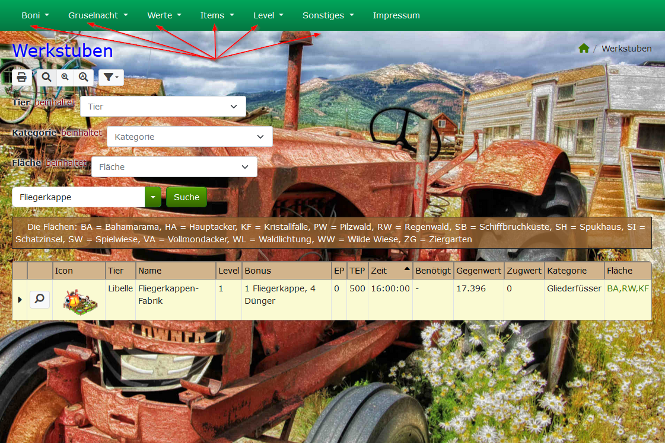Click the Werkstuben breadcrumb text
665x443 pixels.
[x=626, y=49]
